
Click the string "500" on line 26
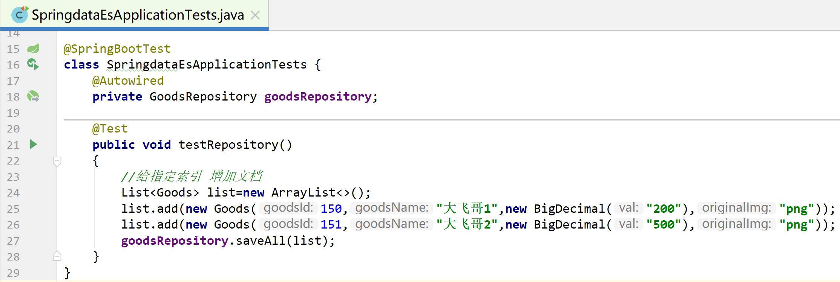(x=664, y=225)
